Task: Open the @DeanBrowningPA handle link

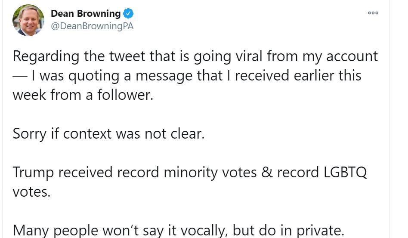Action: click(x=92, y=26)
